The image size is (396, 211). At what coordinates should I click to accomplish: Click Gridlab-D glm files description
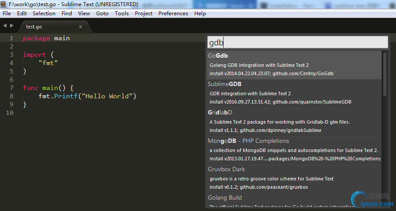coord(279,122)
